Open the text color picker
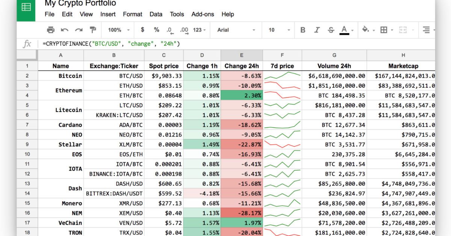The width and height of the screenshot is (451, 236). pyautogui.click(x=345, y=30)
